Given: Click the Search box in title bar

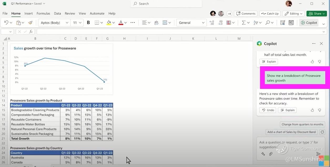Looking at the screenshot, I should pos(166,4).
